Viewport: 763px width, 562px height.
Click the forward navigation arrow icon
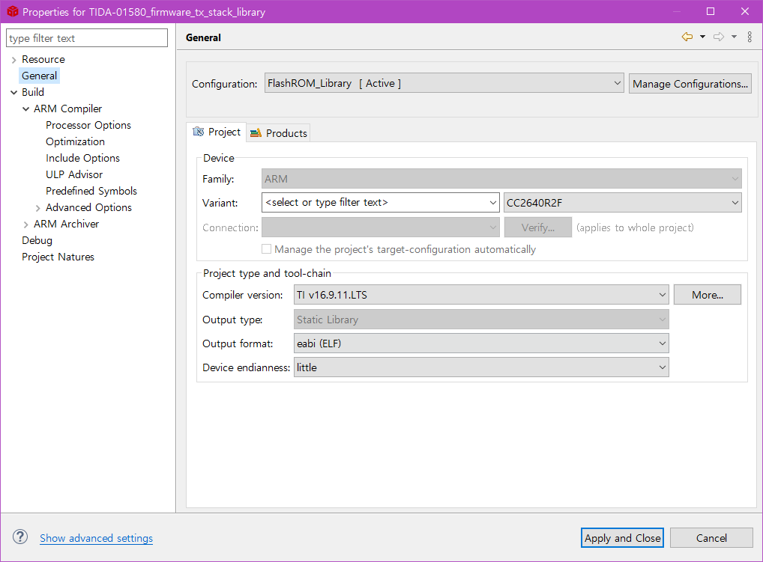point(719,37)
